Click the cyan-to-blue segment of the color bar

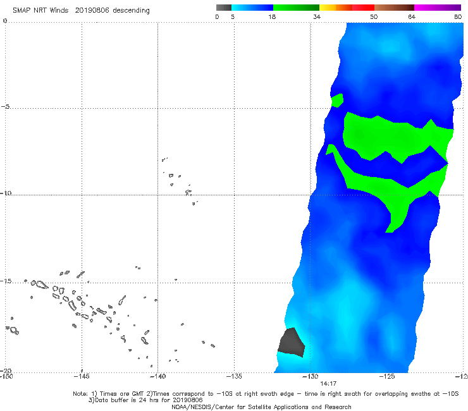252,8
